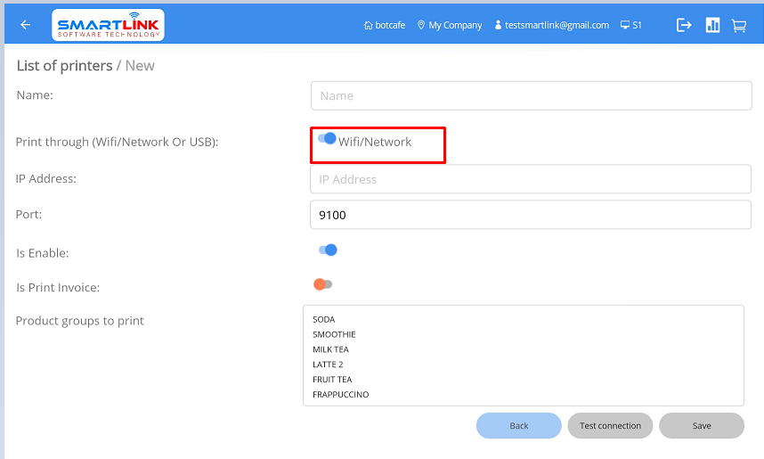Choose FRAPPUCCINO from product groups
Image resolution: width=764 pixels, height=459 pixels.
(x=340, y=394)
